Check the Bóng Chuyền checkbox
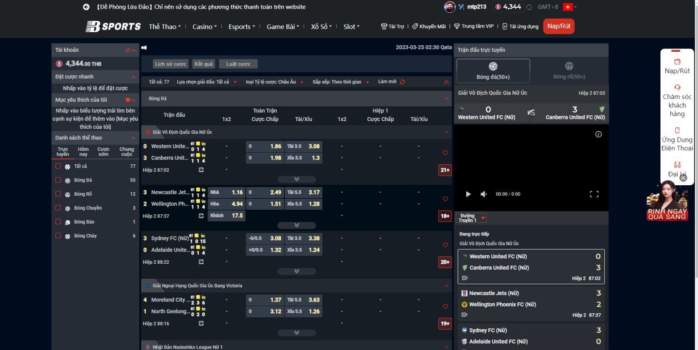The height and width of the screenshot is (350, 698). coord(58,208)
